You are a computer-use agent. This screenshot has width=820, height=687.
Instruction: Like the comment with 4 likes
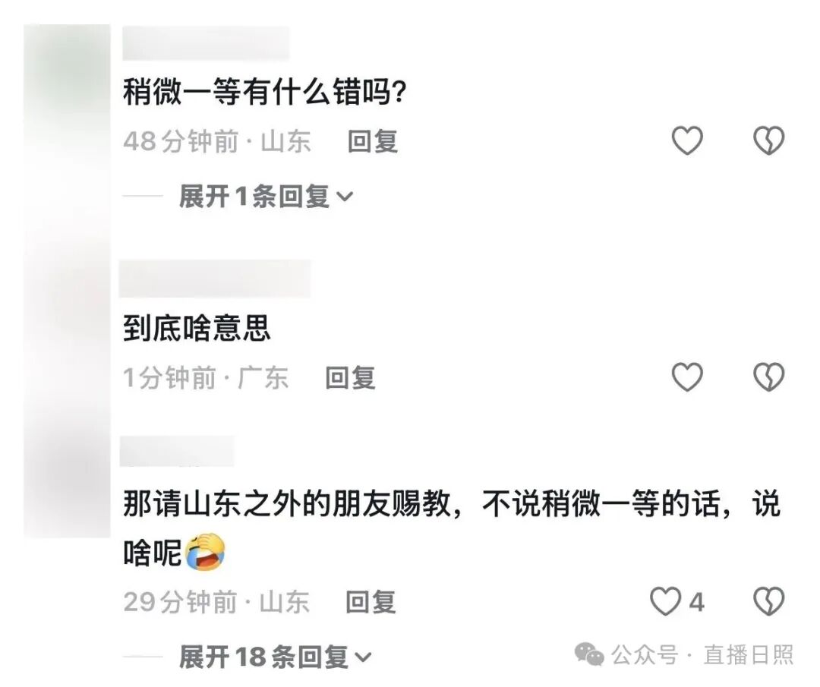click(x=665, y=601)
